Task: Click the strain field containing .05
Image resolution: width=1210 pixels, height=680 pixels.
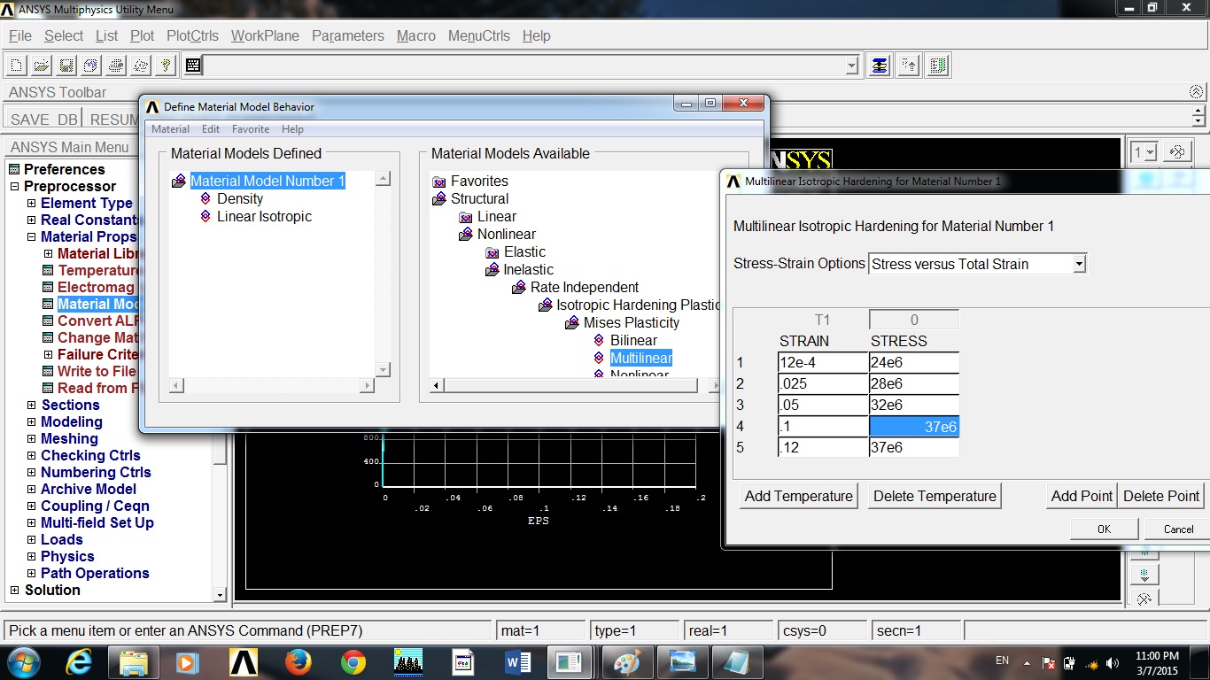Action: [823, 405]
